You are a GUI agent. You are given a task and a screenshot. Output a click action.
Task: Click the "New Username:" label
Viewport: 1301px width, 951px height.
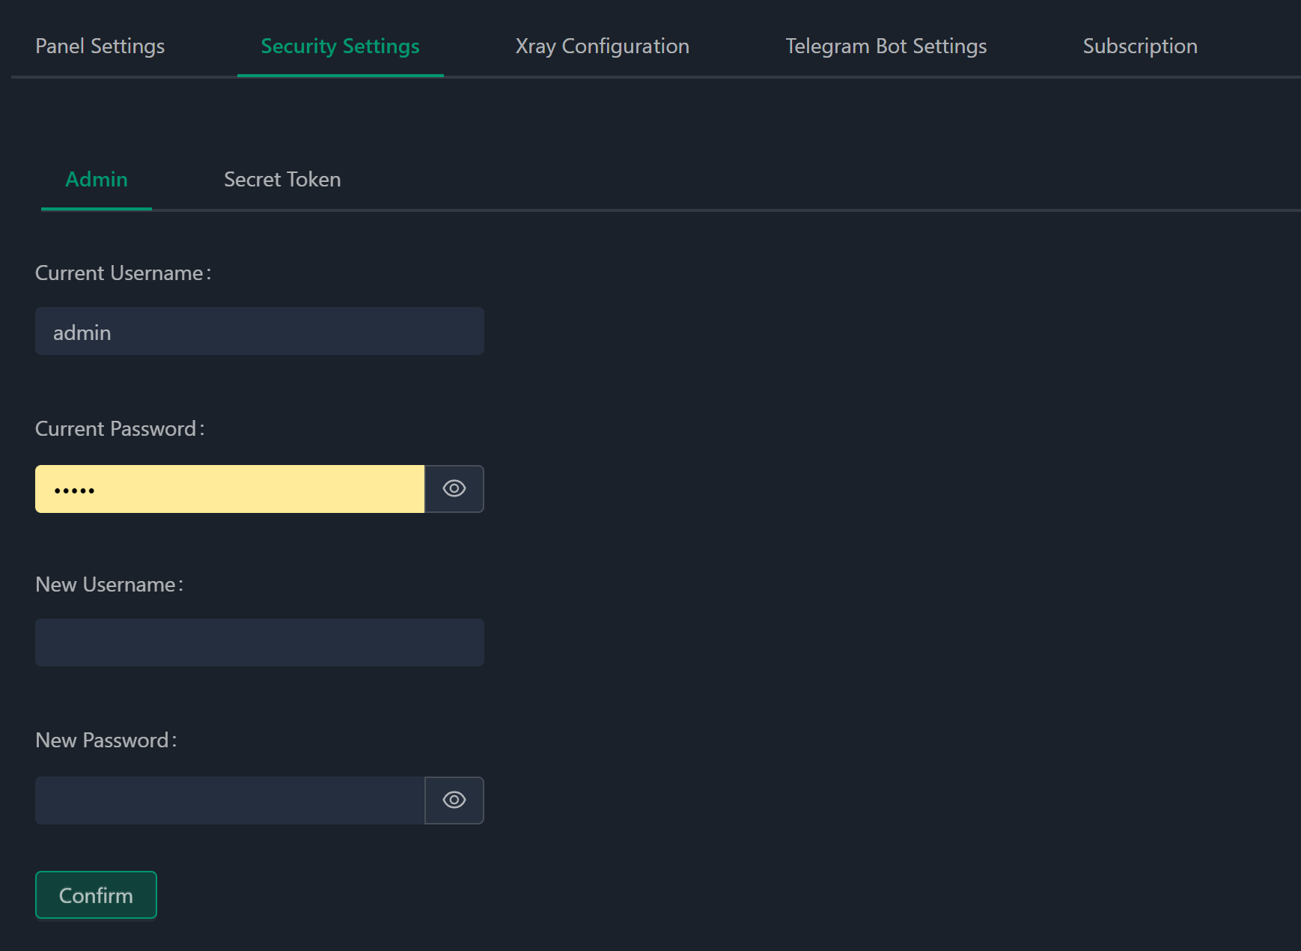coord(109,585)
